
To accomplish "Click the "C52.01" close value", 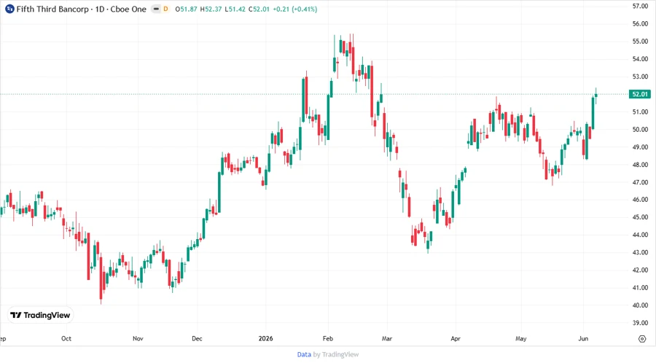I will coord(259,9).
